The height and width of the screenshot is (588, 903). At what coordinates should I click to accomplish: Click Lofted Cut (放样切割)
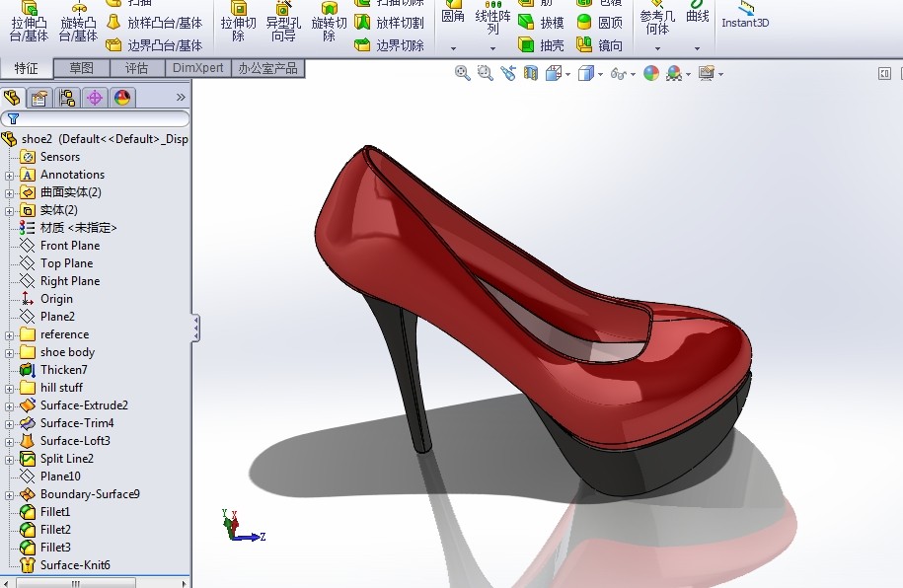click(x=389, y=23)
